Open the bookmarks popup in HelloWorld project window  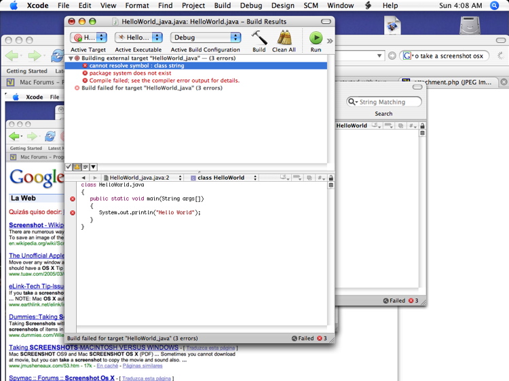click(377, 125)
